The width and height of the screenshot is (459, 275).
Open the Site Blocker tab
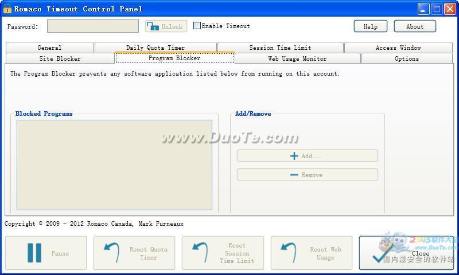coord(60,58)
